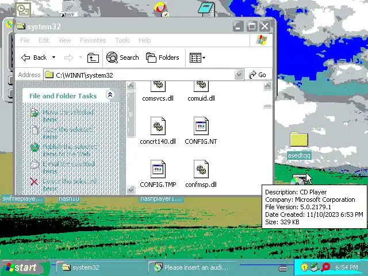Select the CONFIG.NT file icon

click(201, 126)
